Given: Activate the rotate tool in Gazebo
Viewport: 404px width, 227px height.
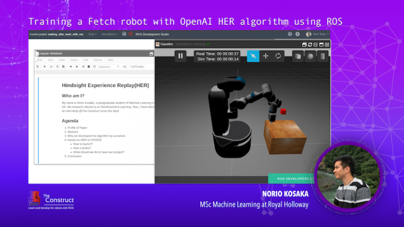Looking at the screenshot, I should point(278,56).
